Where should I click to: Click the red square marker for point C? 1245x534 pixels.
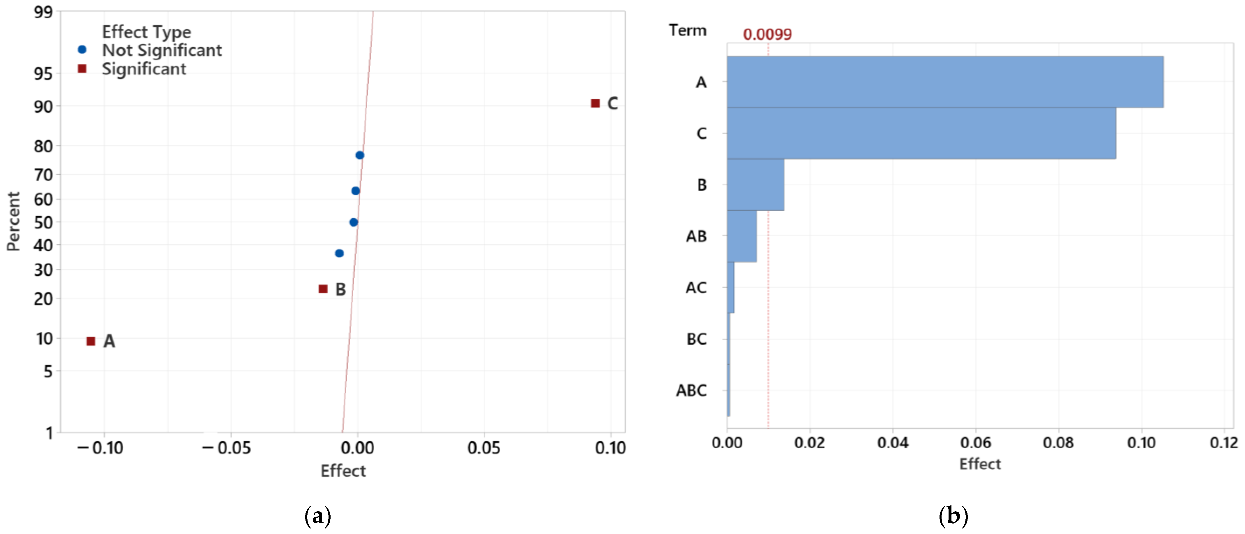pyautogui.click(x=596, y=103)
